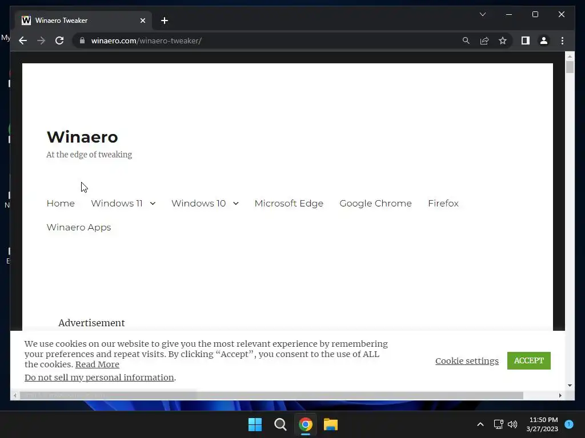Click the scroll down arrow

[x=570, y=386]
